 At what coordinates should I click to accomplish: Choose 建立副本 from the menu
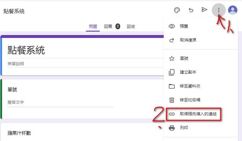pyautogui.click(x=201, y=72)
